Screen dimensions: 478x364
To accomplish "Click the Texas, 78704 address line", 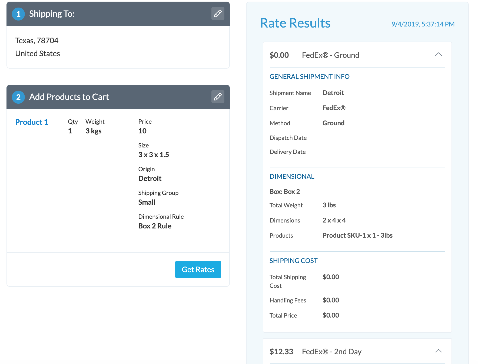I will (x=37, y=41).
